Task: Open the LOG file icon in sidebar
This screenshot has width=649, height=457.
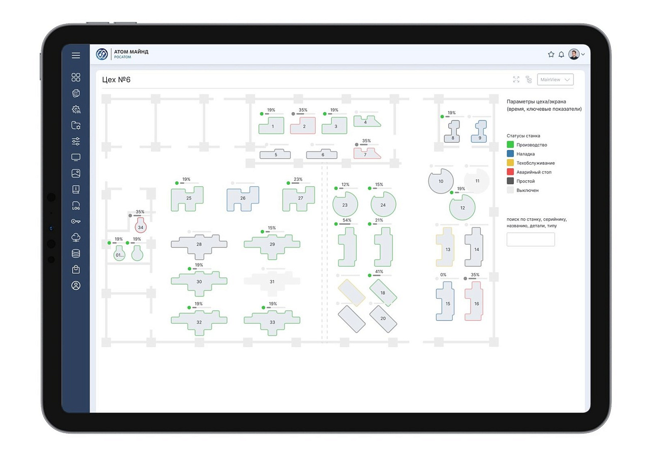Action: point(76,205)
